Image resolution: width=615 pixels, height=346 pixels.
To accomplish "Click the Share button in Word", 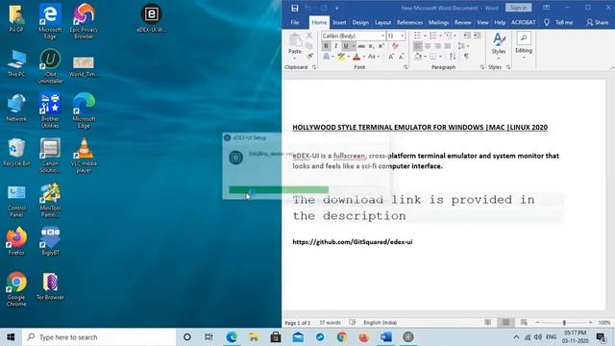I will 598,23.
